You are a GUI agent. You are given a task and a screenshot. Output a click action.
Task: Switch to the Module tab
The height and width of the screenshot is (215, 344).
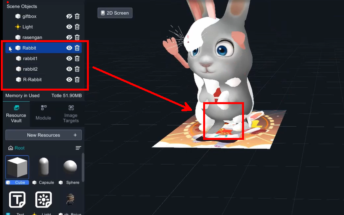tap(43, 114)
